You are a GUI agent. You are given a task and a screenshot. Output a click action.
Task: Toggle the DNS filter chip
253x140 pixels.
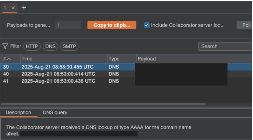[x=50, y=46]
